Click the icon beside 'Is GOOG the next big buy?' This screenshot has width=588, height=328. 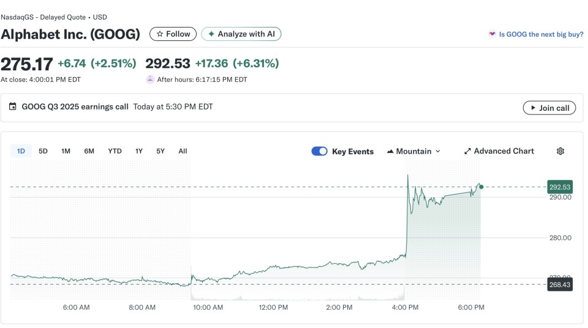click(x=492, y=34)
